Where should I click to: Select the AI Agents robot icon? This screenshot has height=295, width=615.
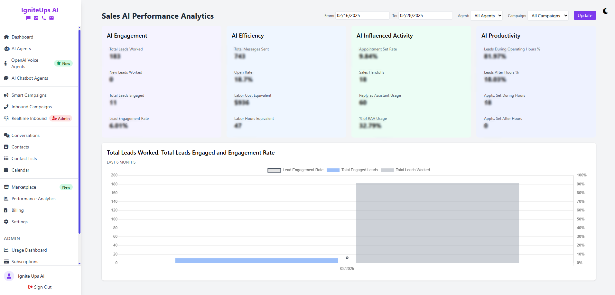[x=6, y=49]
